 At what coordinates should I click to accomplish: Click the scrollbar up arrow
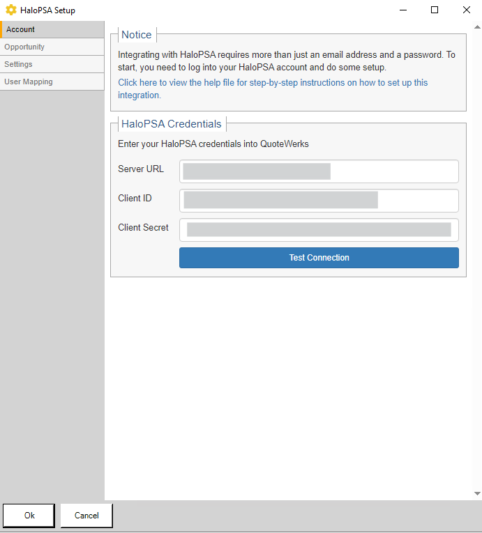point(477,27)
